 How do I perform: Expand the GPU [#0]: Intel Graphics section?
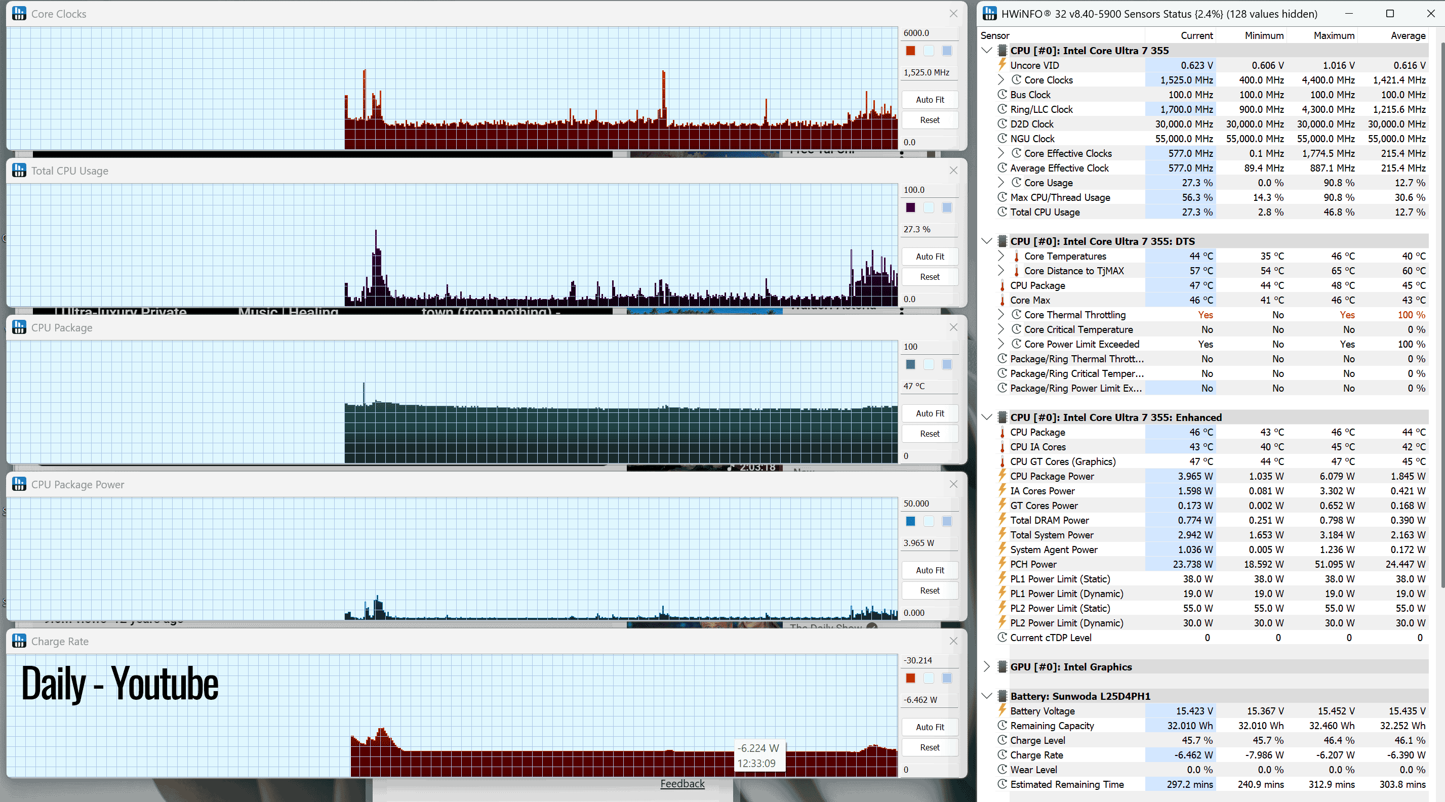[987, 667]
